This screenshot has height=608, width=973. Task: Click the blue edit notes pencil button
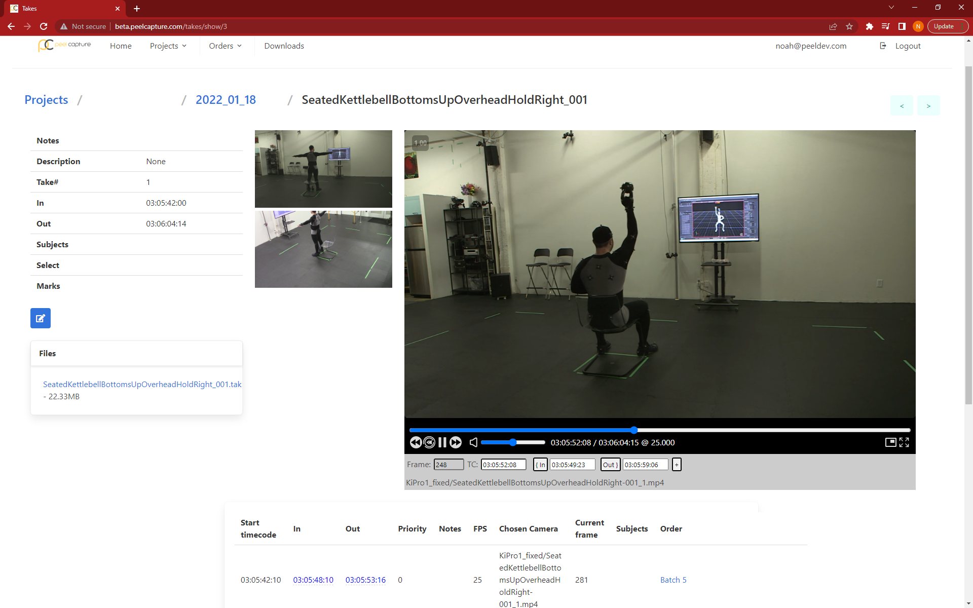(41, 318)
